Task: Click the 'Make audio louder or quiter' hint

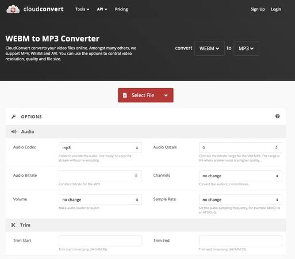Action: tap(79, 208)
